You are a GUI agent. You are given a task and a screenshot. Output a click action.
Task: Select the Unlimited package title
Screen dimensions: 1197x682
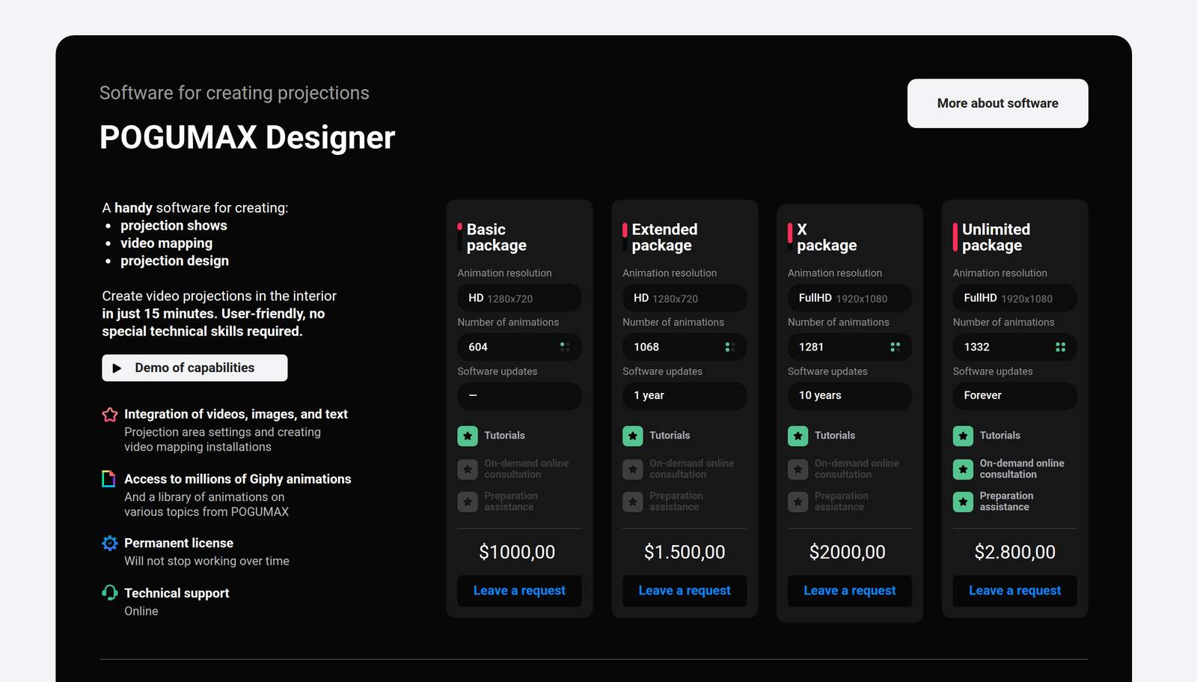point(996,237)
